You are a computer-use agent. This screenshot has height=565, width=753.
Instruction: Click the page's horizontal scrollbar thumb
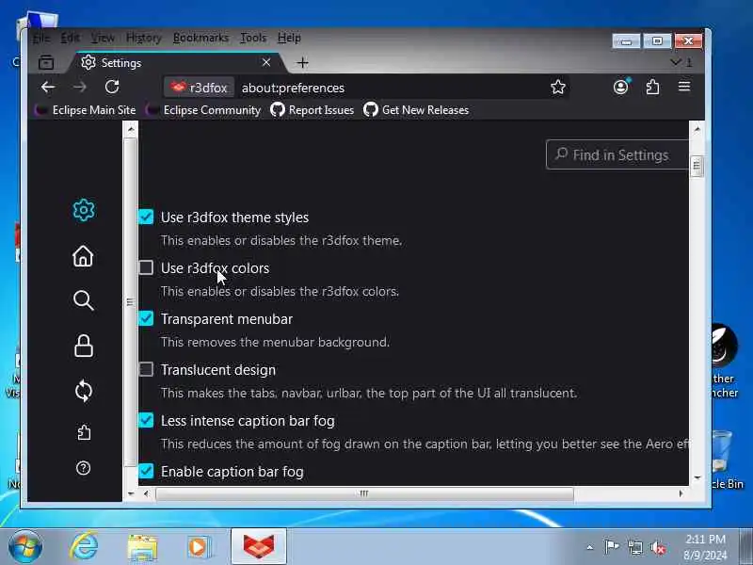[364, 493]
